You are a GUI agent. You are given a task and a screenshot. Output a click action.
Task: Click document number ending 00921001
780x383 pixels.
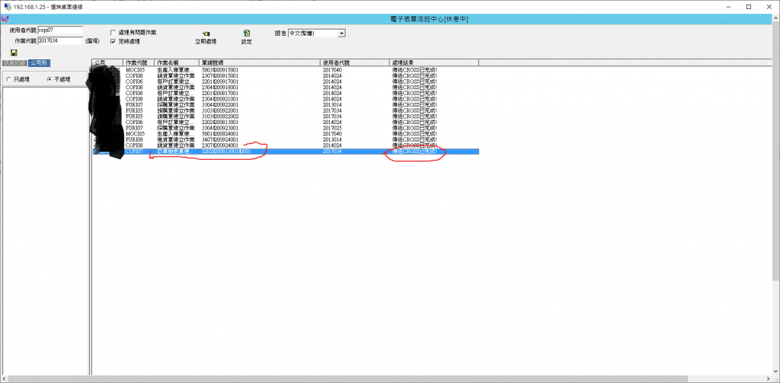[x=220, y=99]
